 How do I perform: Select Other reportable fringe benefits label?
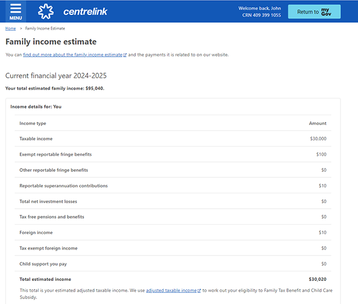pyautogui.click(x=53, y=170)
